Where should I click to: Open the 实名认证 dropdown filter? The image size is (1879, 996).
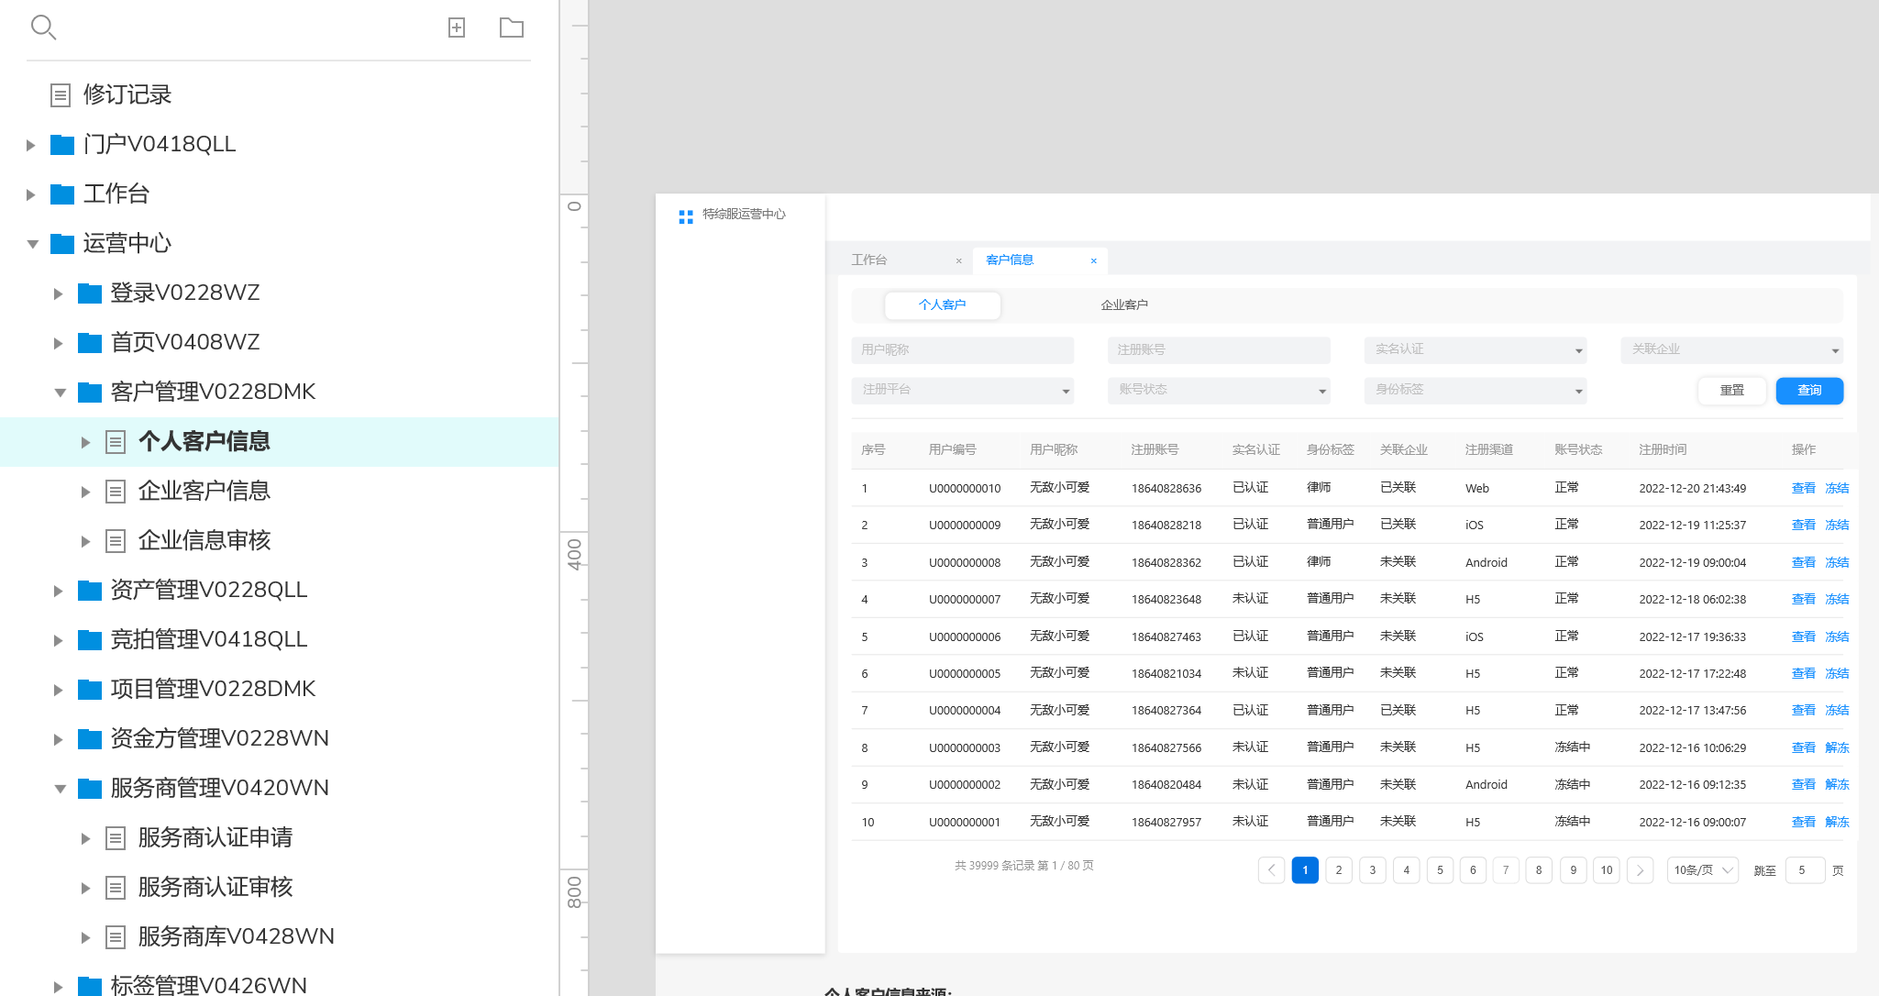[1475, 349]
